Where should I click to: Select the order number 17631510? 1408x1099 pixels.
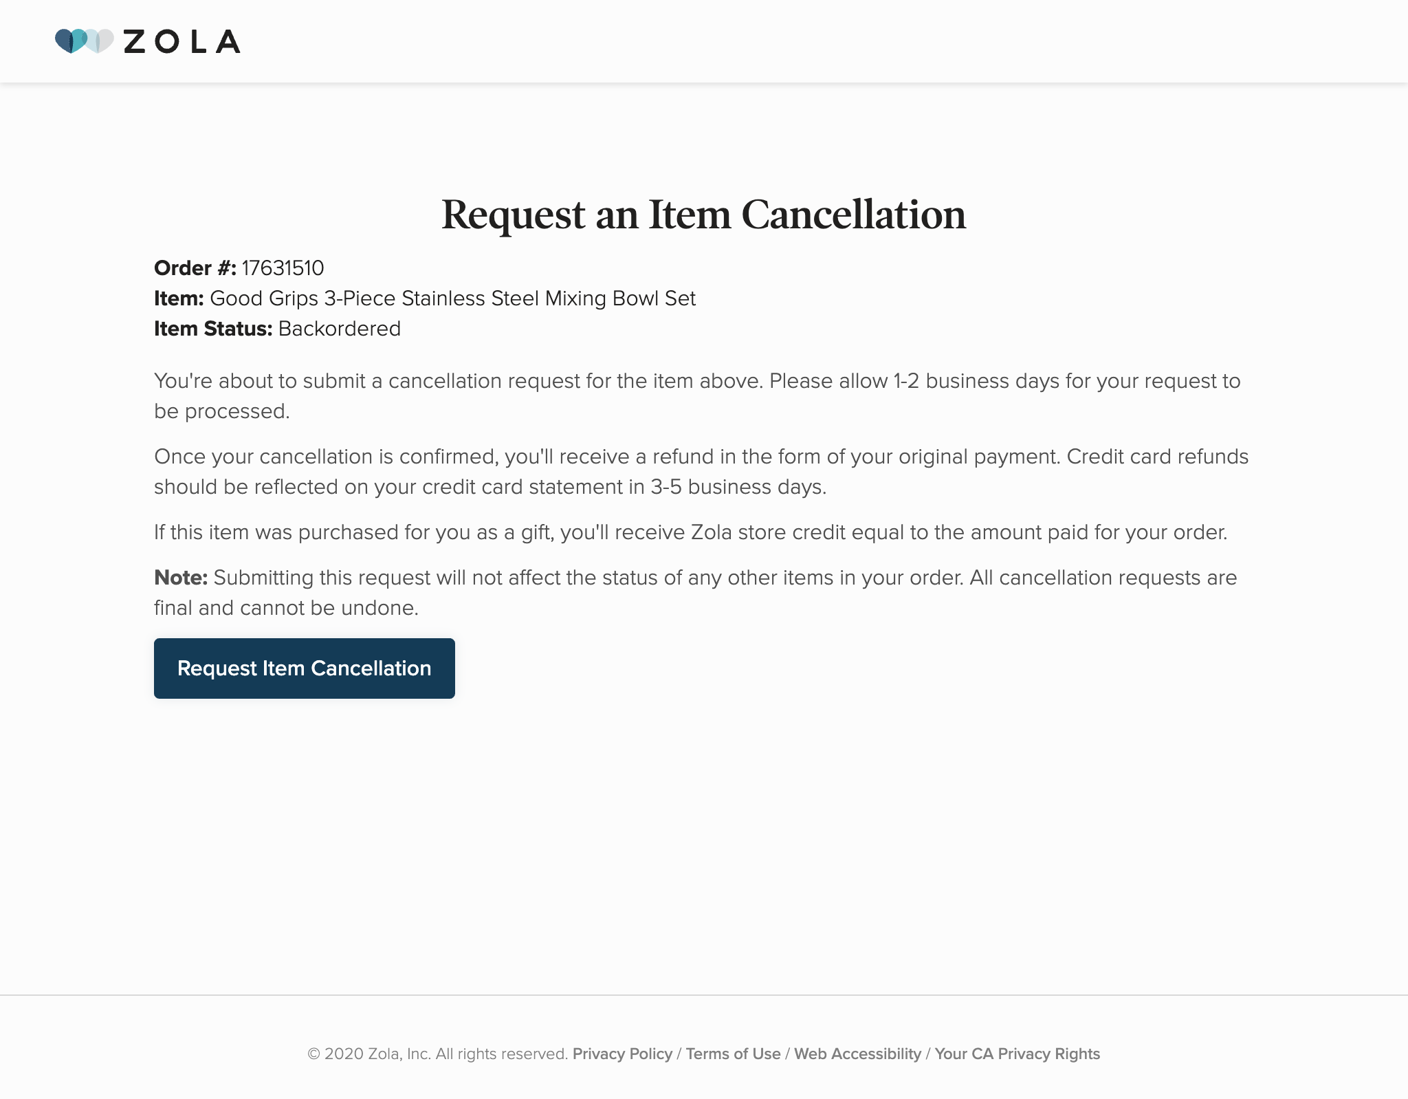tap(283, 268)
